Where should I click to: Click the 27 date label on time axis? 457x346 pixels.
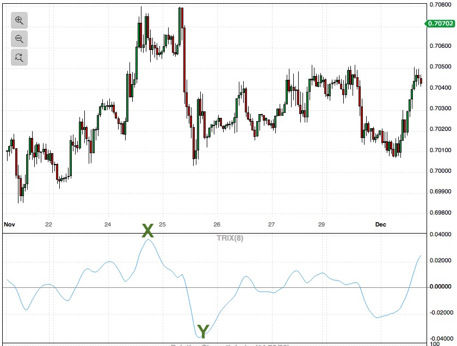(x=271, y=224)
